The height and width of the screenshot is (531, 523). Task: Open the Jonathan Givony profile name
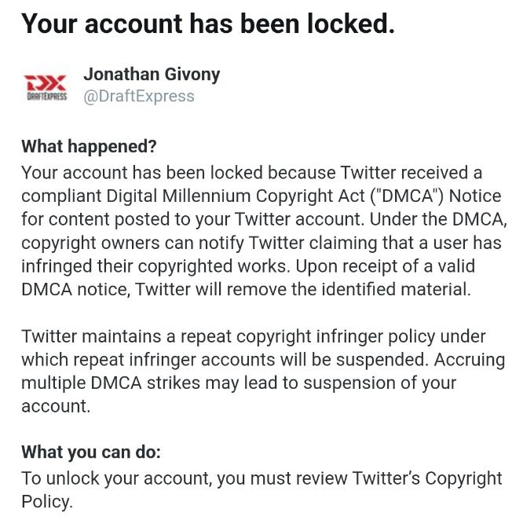[x=152, y=75]
